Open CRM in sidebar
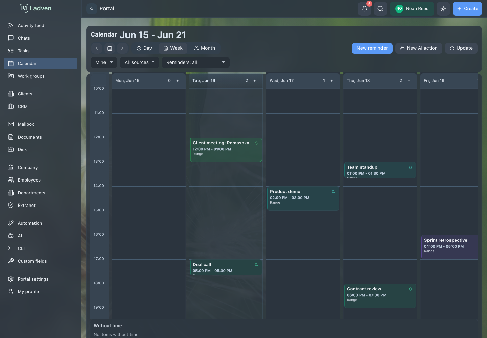The height and width of the screenshot is (338, 487). tap(41, 106)
